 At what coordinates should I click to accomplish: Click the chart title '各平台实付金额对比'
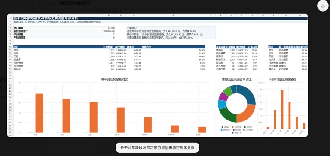point(115,79)
